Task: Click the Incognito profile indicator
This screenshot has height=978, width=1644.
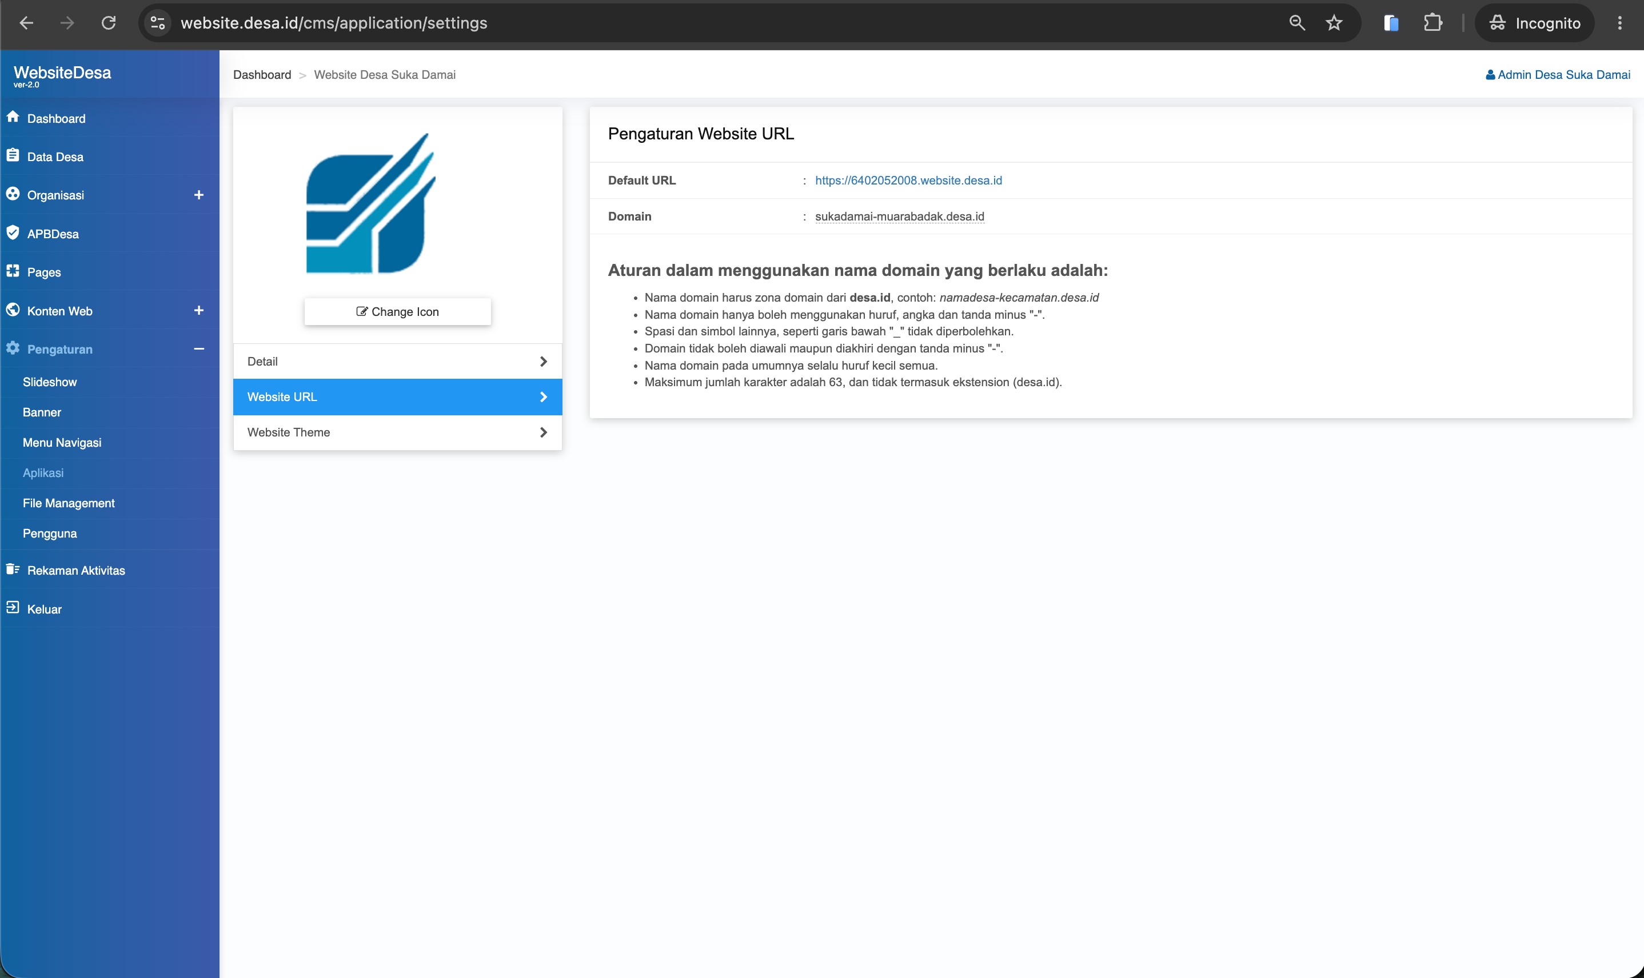Action: point(1534,23)
